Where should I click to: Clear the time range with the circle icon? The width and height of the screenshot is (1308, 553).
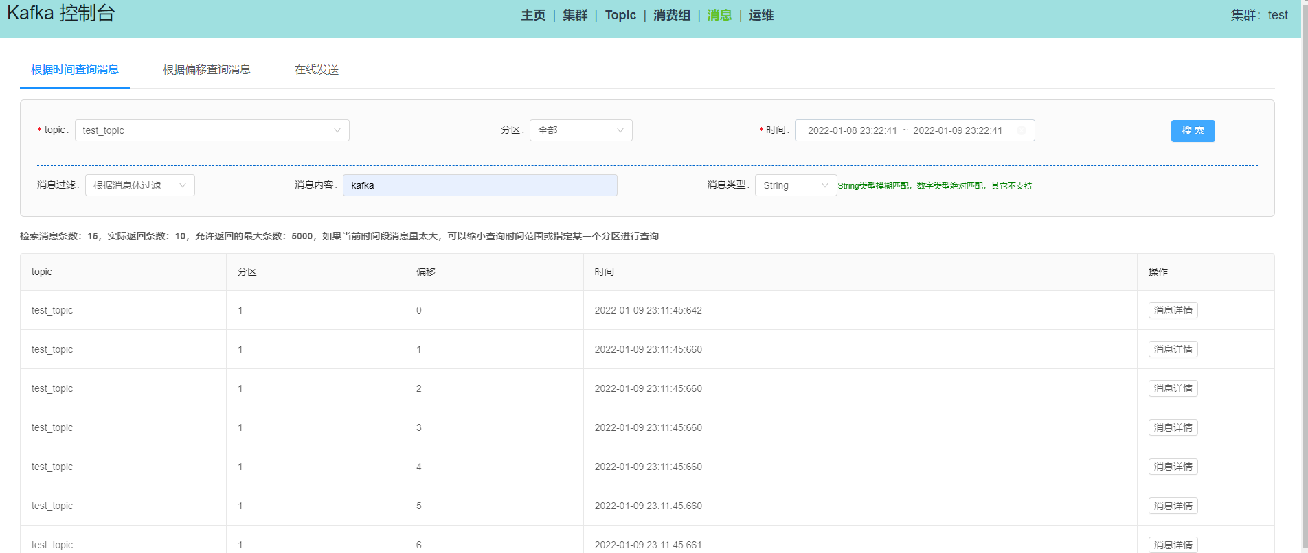[1021, 130]
